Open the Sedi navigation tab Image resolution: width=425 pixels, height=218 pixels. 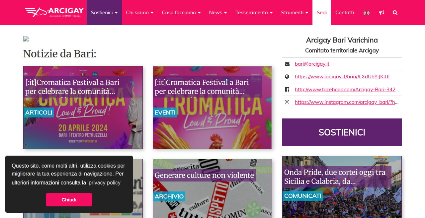322,12
